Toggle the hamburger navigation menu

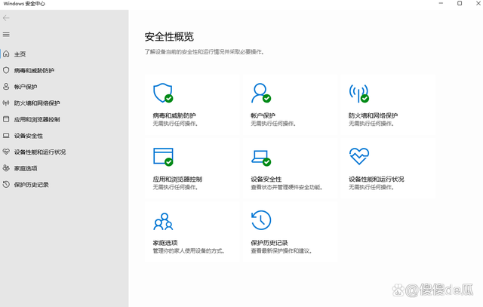(x=6, y=35)
